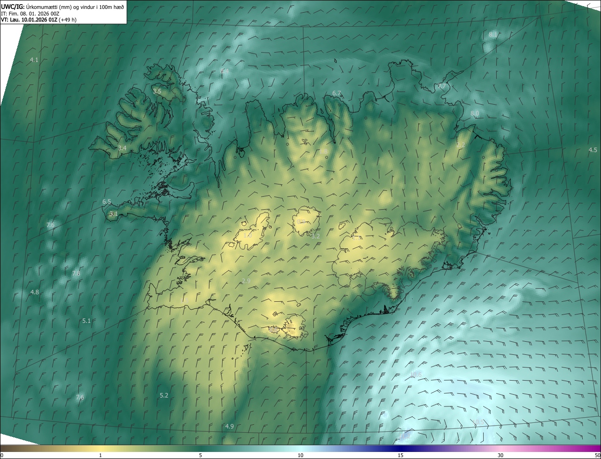Click the color scale tick labeled 30
This screenshot has height=459, width=601.
click(x=501, y=455)
